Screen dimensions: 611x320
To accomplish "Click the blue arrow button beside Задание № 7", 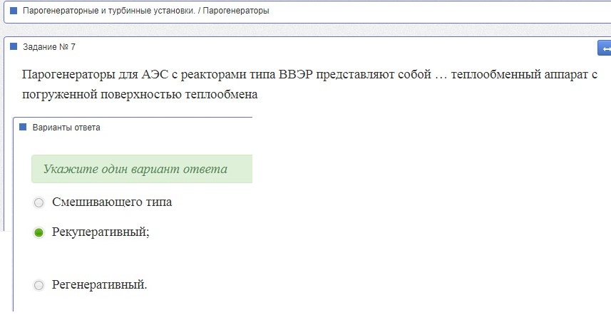I will coord(605,48).
